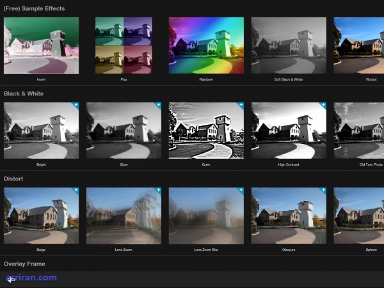Open the Overlay Frame section heading

[x=24, y=264]
